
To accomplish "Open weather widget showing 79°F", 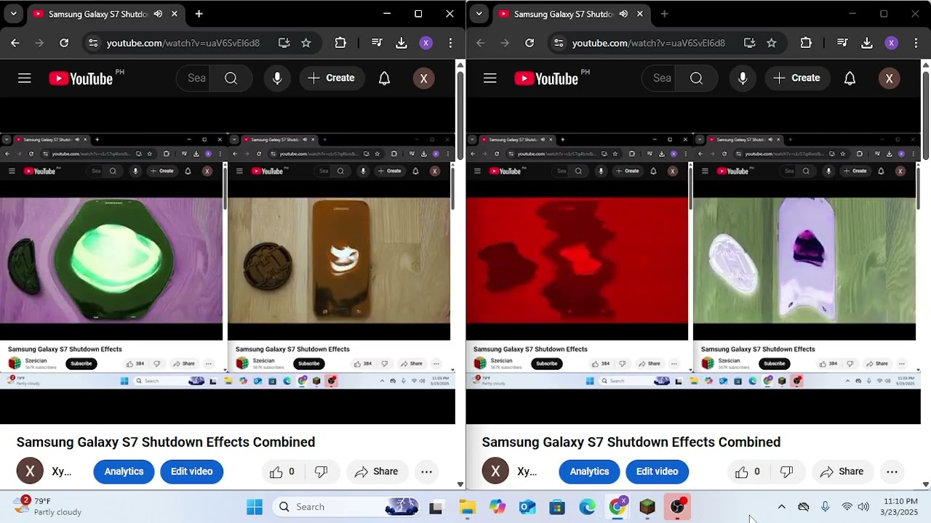I will pyautogui.click(x=48, y=506).
